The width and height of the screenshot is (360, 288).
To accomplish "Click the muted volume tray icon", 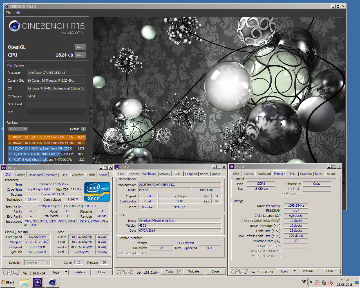I will pos(331,282).
